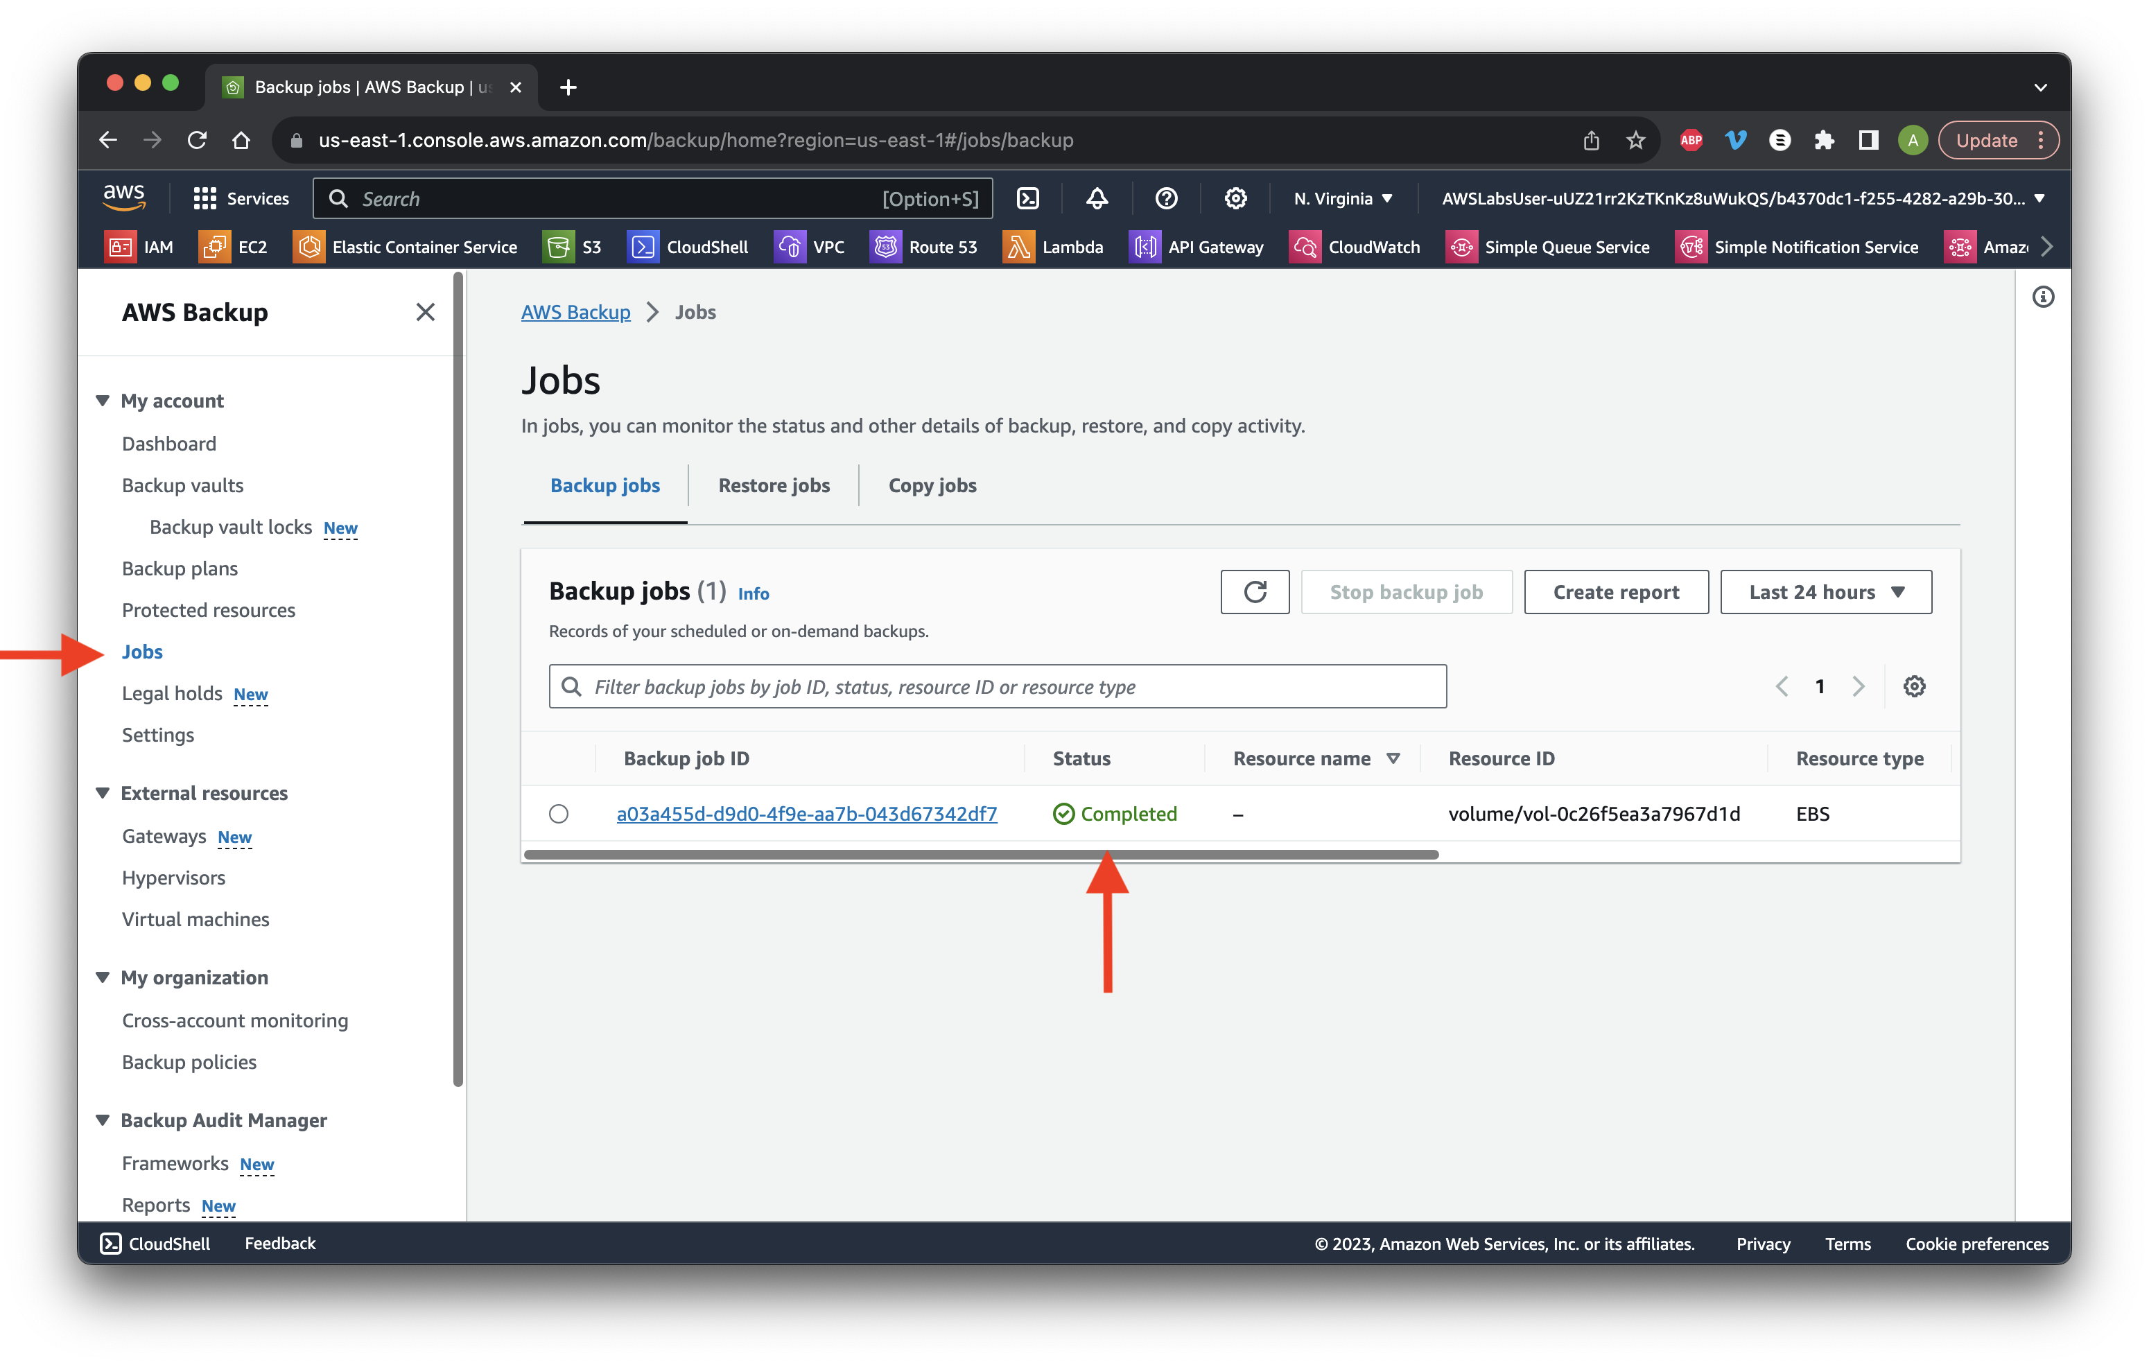Image resolution: width=2149 pixels, height=1367 pixels.
Task: Open the info panel icon at right
Action: pyautogui.click(x=2042, y=297)
